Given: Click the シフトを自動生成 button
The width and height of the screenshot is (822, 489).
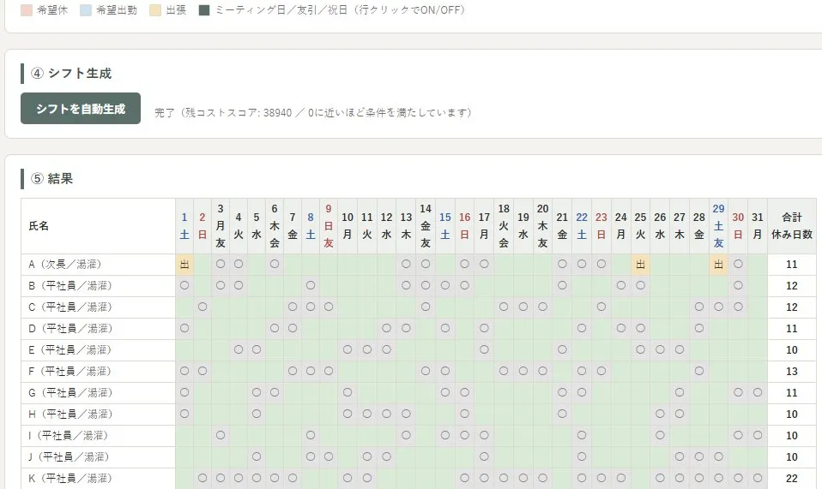Looking at the screenshot, I should coord(80,108).
